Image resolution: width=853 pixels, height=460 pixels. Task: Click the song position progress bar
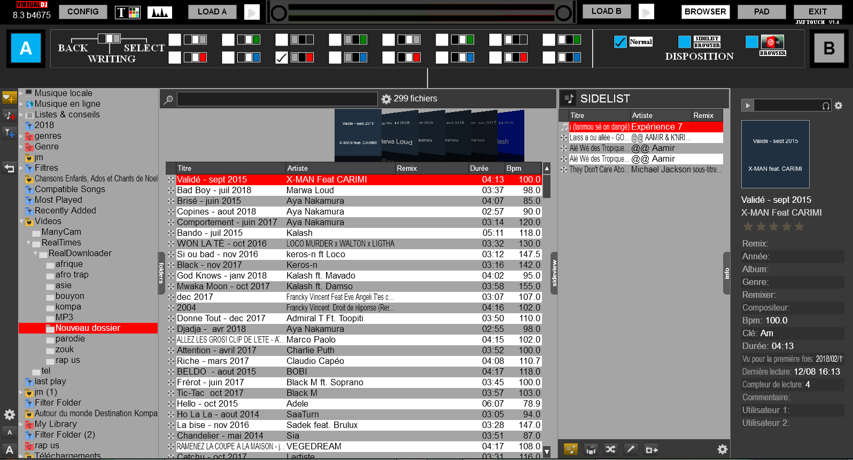421,12
